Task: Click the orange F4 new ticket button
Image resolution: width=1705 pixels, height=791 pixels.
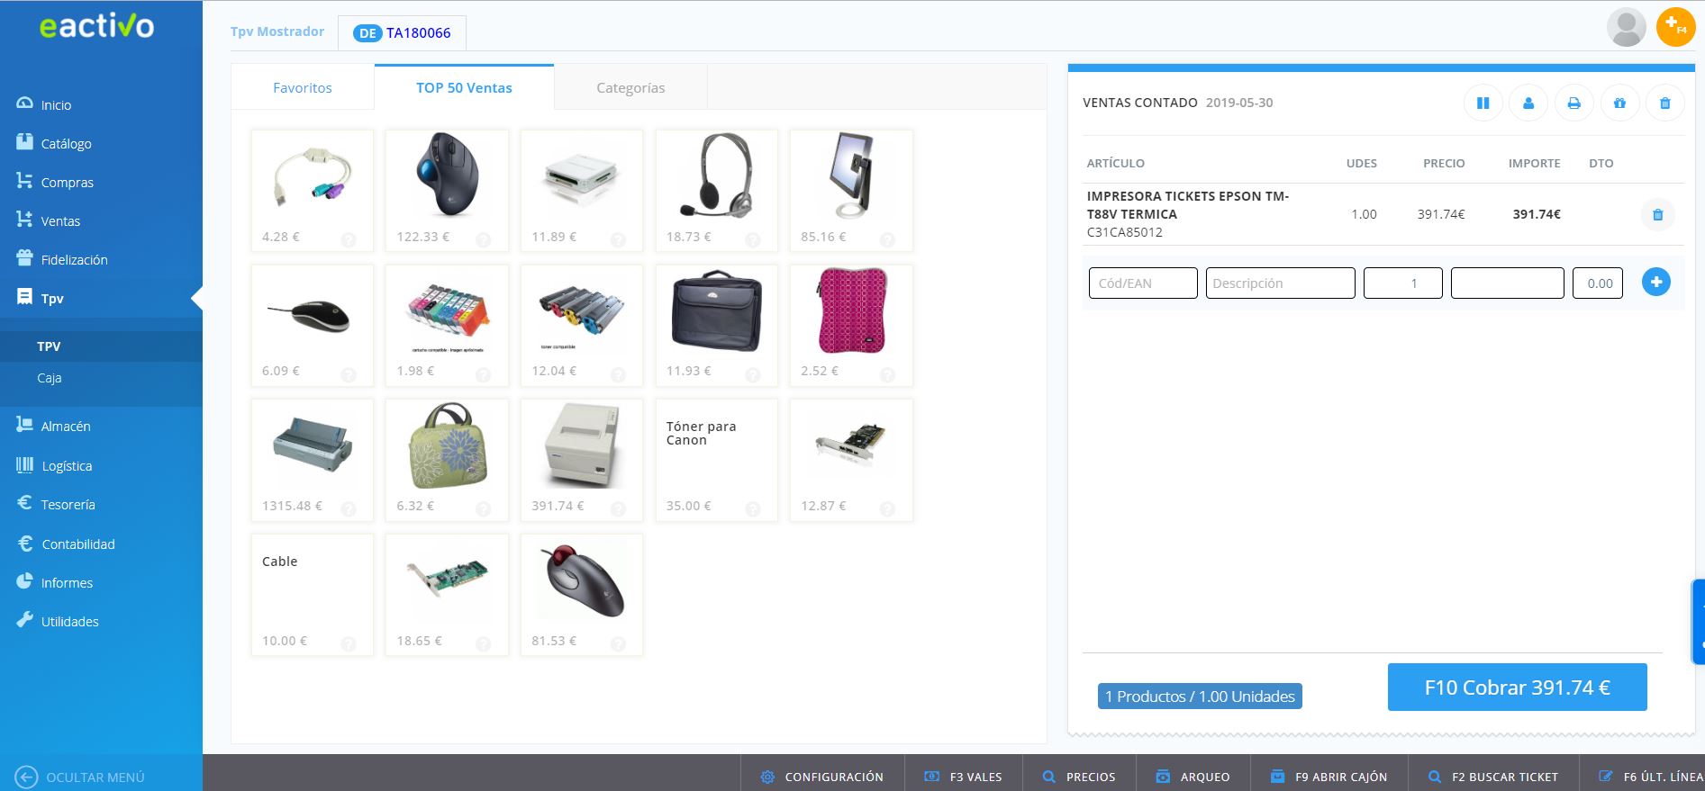Action: (1675, 27)
